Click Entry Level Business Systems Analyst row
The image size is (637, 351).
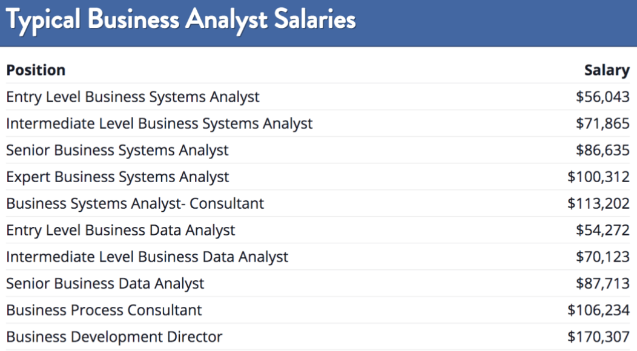318,97
